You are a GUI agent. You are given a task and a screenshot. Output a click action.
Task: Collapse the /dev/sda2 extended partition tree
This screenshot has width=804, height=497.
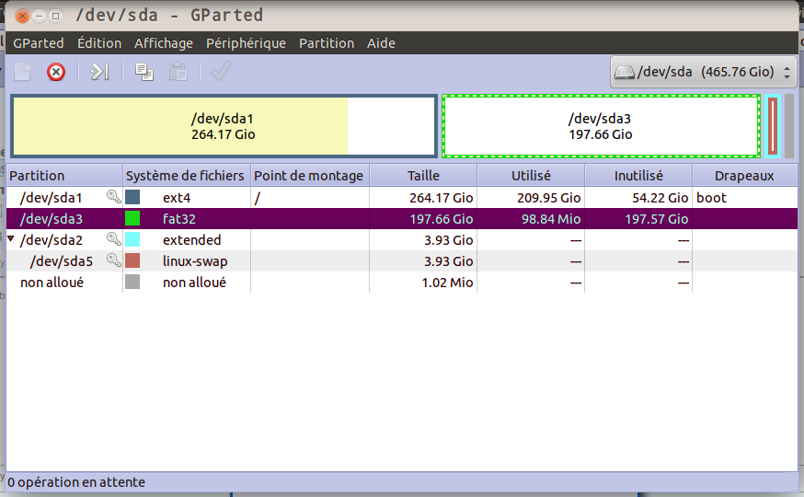pyautogui.click(x=11, y=238)
